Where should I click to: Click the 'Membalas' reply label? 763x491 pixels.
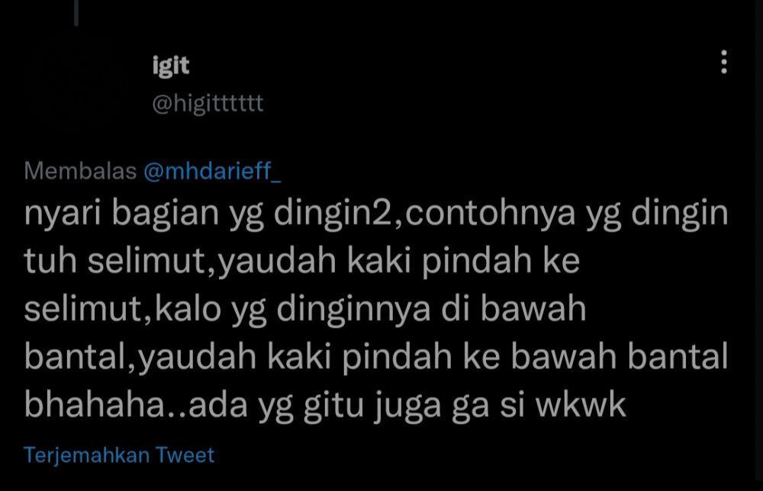point(80,171)
